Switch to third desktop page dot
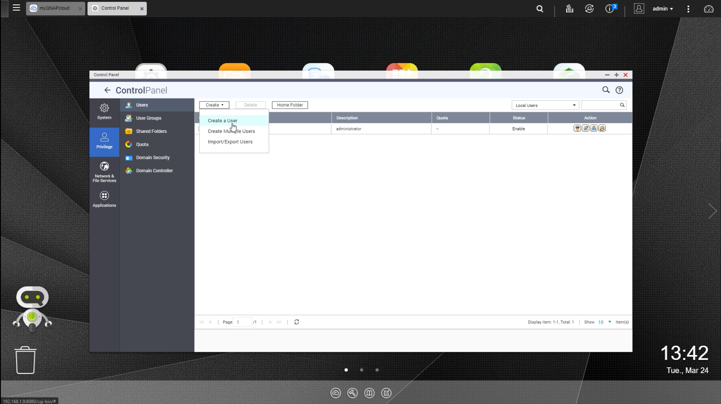721x404 pixels. coord(377,370)
